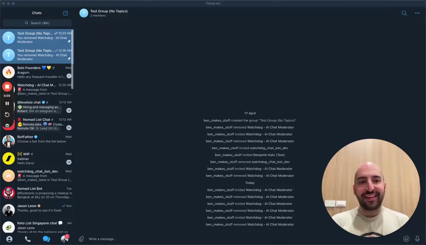
Task: Click the Chats heading in sidebar
Action: pos(37,13)
